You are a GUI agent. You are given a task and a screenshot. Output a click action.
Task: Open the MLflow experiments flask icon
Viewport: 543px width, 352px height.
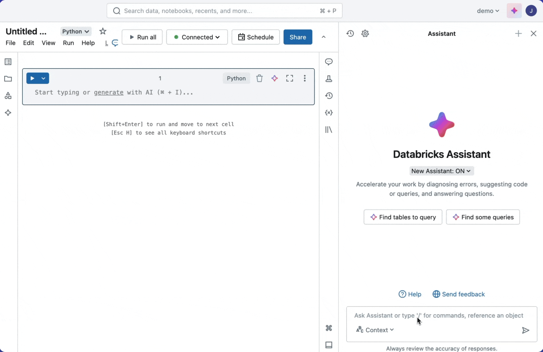click(329, 79)
